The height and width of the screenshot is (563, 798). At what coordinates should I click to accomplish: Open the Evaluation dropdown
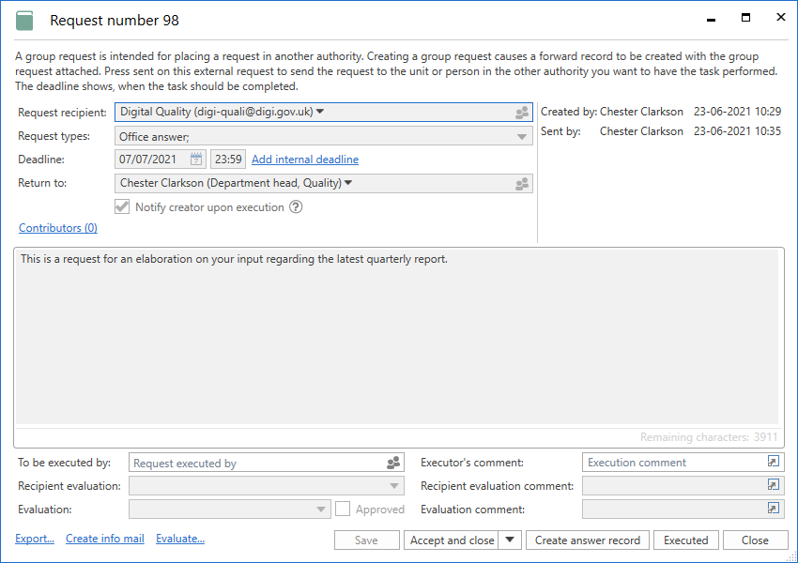[320, 510]
